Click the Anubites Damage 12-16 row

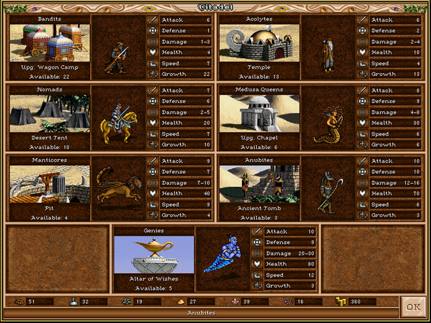(x=395, y=182)
